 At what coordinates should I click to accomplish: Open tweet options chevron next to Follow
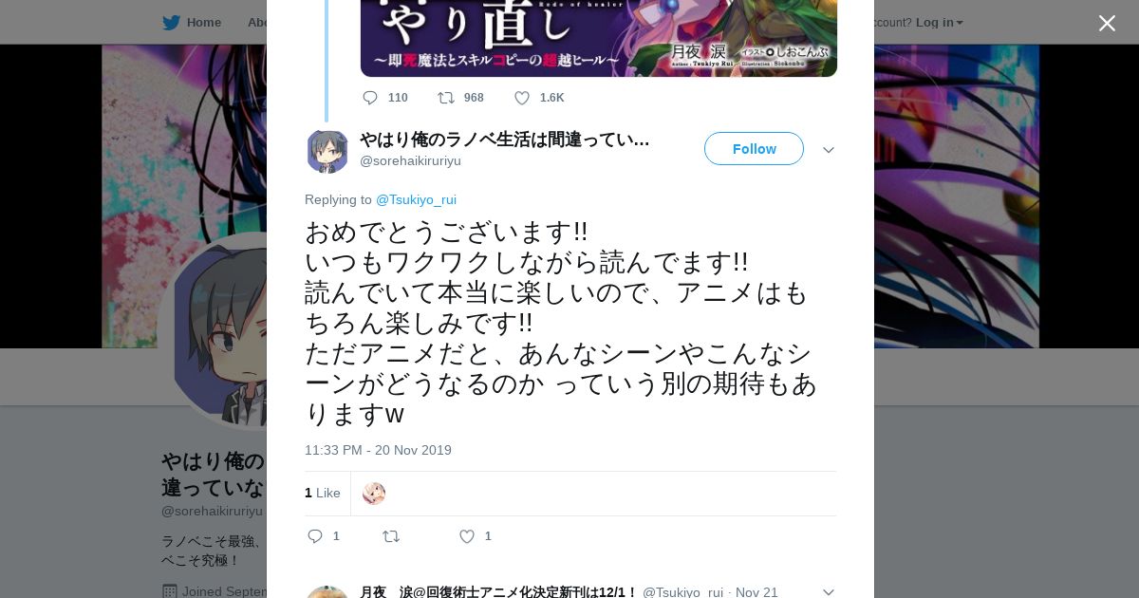click(x=829, y=150)
